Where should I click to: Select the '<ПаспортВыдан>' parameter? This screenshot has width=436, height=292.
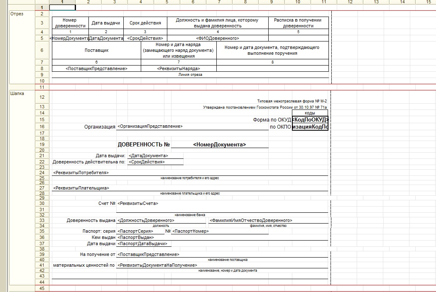click(136, 238)
